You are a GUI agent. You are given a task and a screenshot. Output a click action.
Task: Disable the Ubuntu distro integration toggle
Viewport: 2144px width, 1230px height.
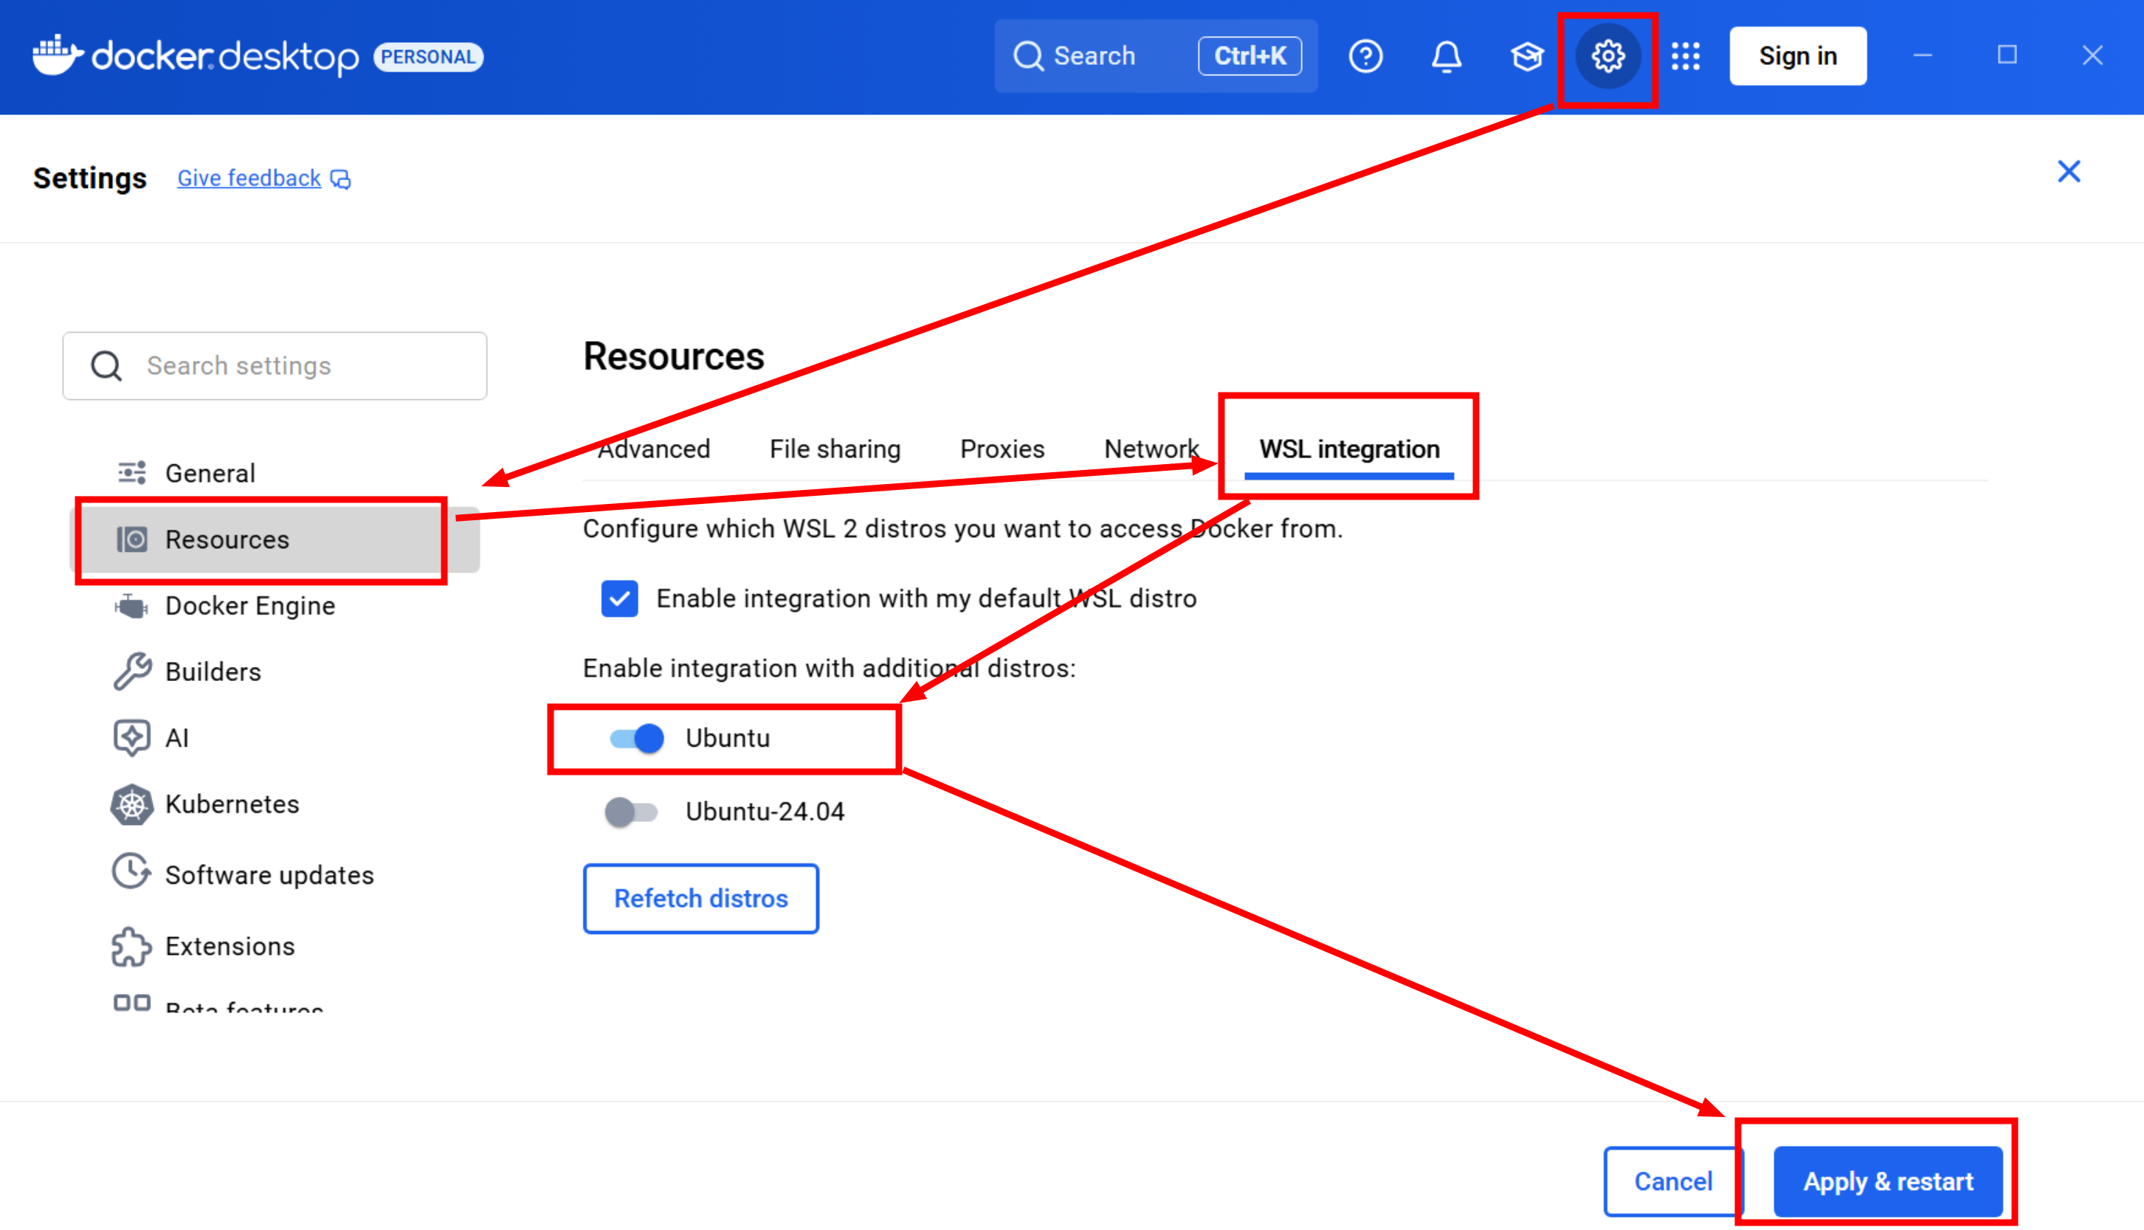click(636, 739)
